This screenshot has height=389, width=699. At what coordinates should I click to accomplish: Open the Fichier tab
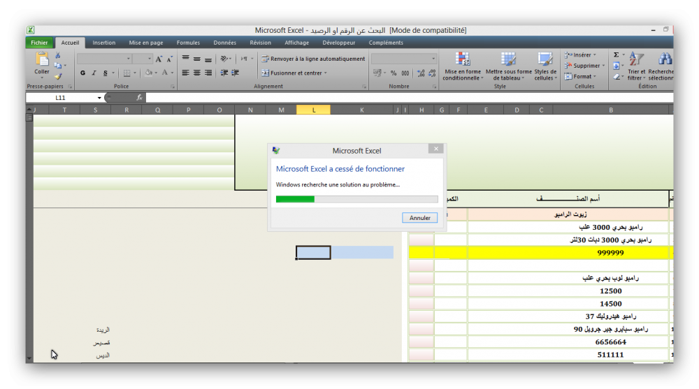click(39, 43)
